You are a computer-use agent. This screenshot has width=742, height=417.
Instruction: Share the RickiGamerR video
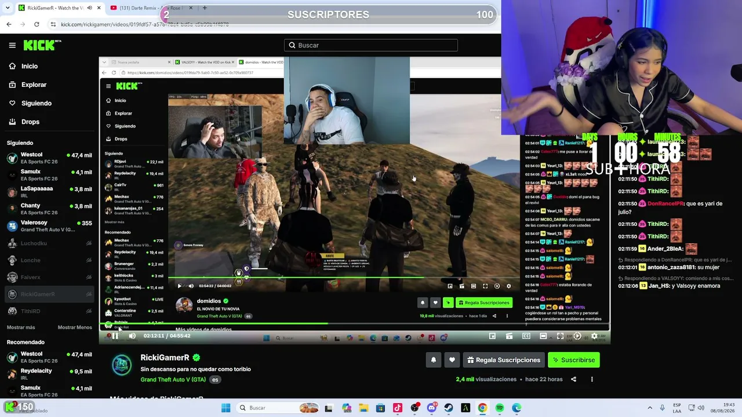(x=573, y=379)
